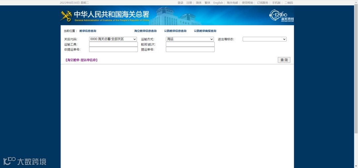Focus the 总提运单号 input field

coord(113,49)
